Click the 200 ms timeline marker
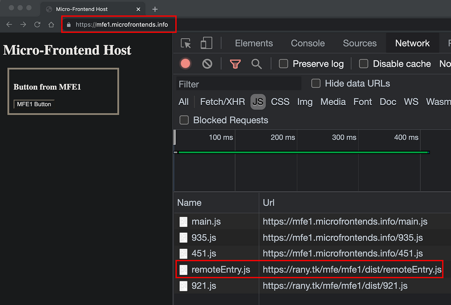 [283, 137]
